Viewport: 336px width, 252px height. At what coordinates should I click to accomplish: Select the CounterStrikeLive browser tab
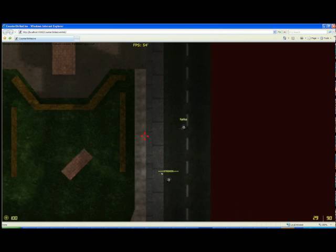44,38
